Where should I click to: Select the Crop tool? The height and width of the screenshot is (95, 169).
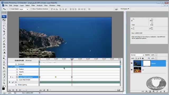point(4,31)
